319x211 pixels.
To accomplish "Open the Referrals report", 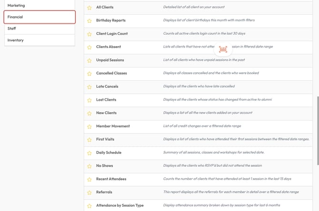I will pyautogui.click(x=104, y=192).
